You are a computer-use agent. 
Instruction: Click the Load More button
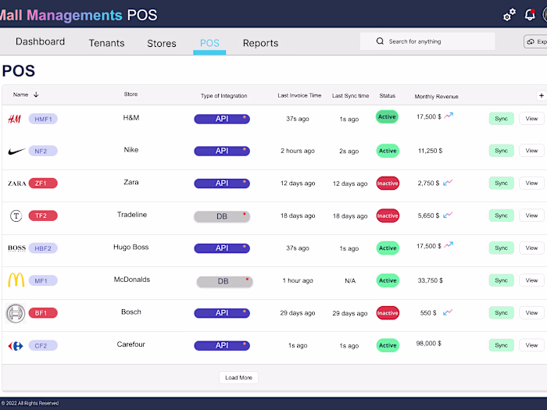tap(238, 378)
